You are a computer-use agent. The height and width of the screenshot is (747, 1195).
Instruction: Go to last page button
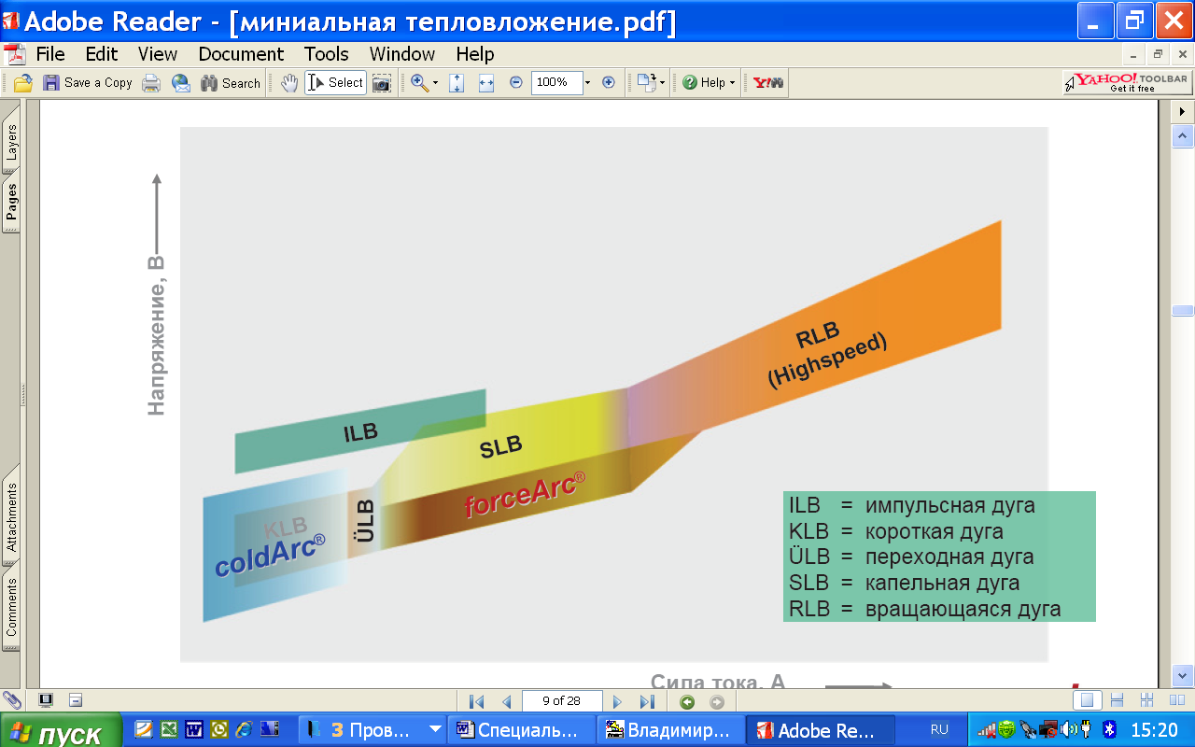tap(647, 701)
